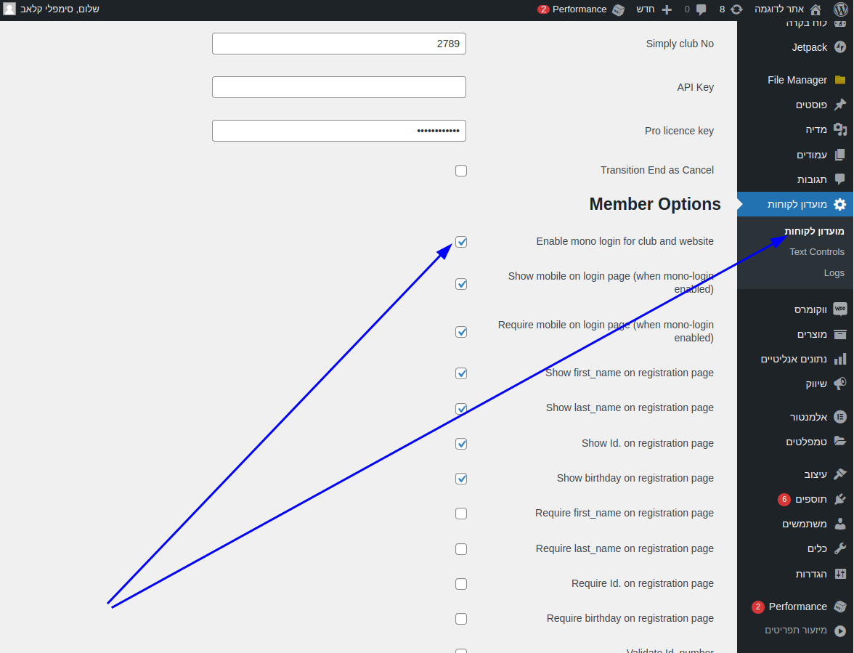Viewport: 854px width, 653px height.
Task: Enable Transition End as Cancel checkbox
Action: click(x=461, y=171)
